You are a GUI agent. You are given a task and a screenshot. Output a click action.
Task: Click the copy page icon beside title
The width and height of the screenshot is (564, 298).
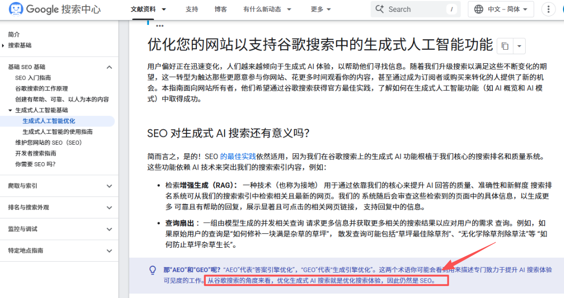505,46
